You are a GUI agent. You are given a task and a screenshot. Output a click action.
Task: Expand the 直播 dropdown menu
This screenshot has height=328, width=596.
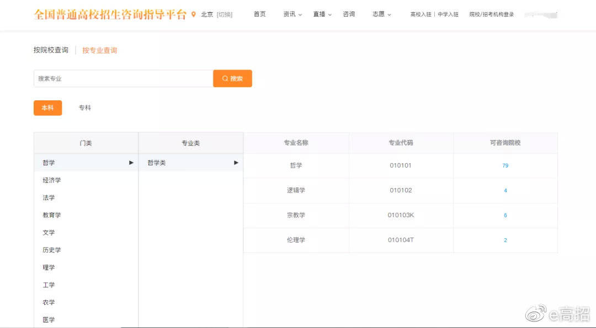[x=322, y=14]
